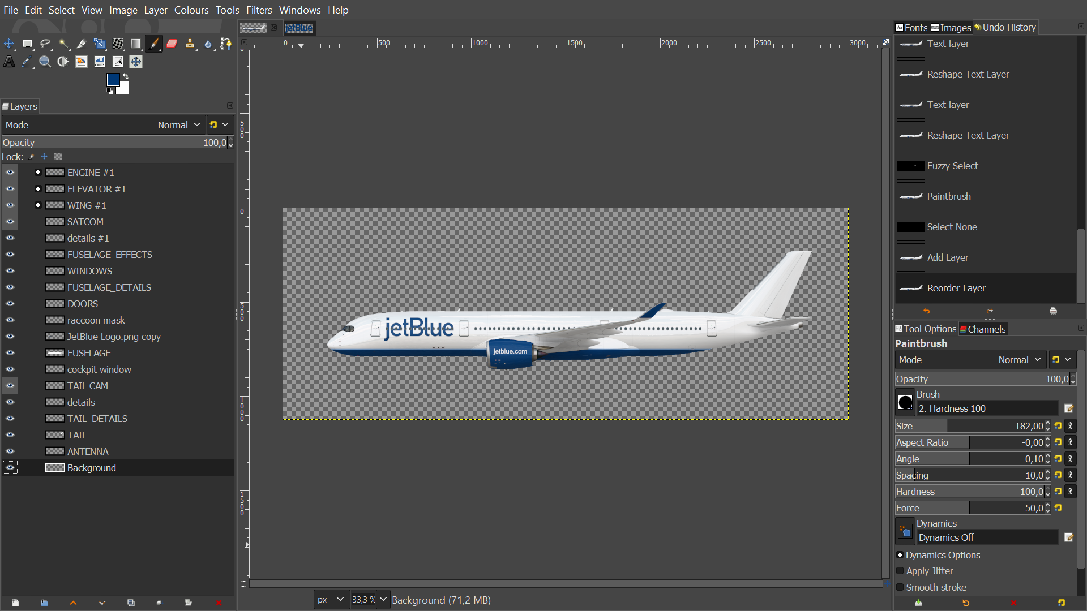Viewport: 1087px width, 611px height.
Task: Hide the JetBlue Logo.png copy layer
Action: [10, 337]
